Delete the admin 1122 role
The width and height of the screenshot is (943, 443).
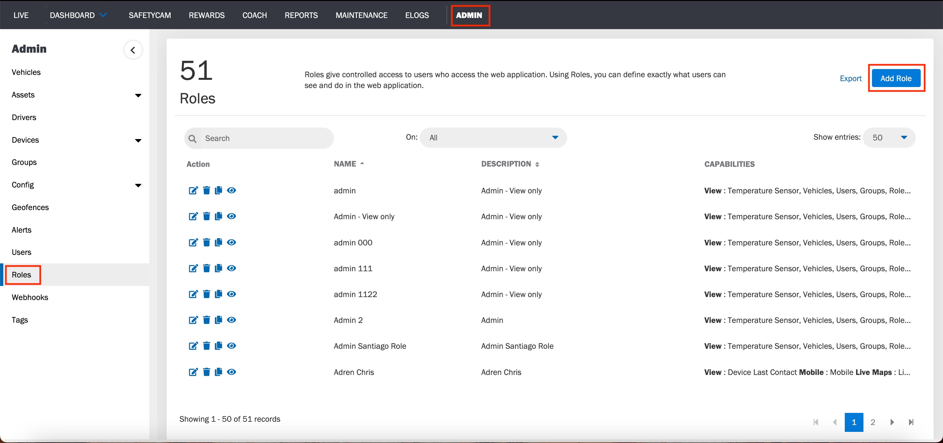(207, 294)
